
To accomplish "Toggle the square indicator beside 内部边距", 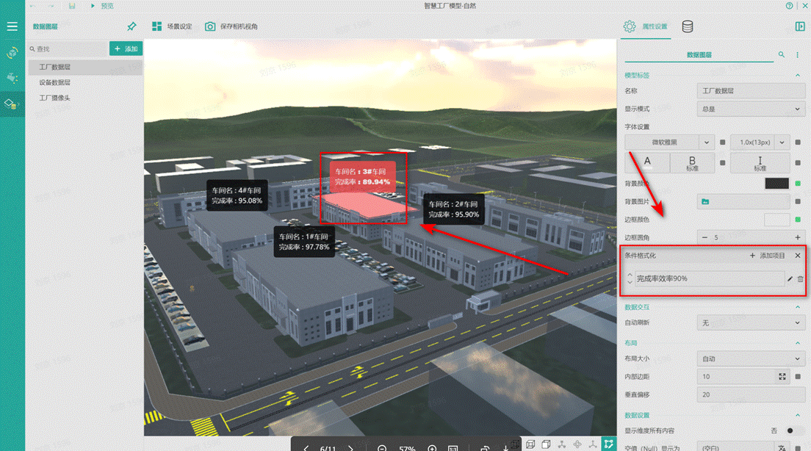I will pos(798,377).
